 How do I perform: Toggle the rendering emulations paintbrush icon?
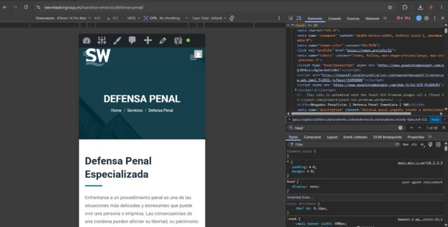coord(430,144)
